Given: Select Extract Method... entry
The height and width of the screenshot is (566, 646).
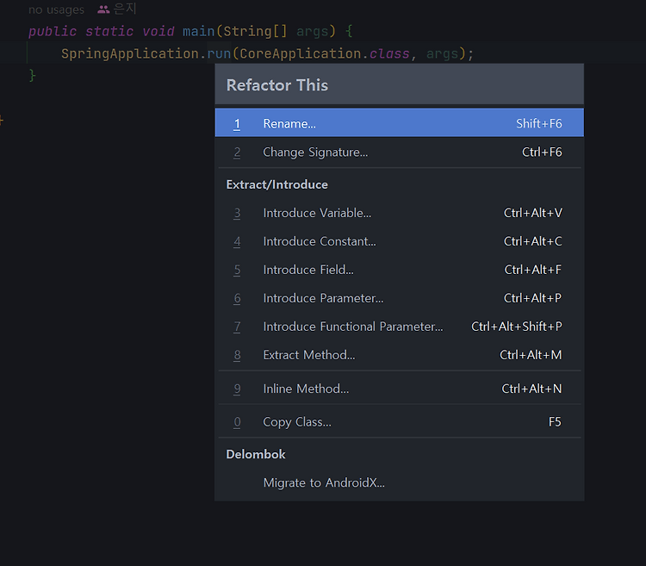Looking at the screenshot, I should click(x=399, y=355).
